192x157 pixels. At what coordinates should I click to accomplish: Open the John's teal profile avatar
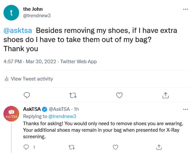[11, 13]
